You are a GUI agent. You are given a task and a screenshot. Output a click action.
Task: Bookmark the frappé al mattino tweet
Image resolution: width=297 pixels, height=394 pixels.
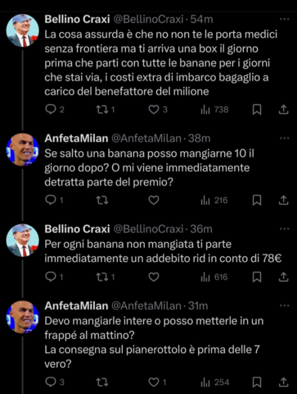pos(257,383)
